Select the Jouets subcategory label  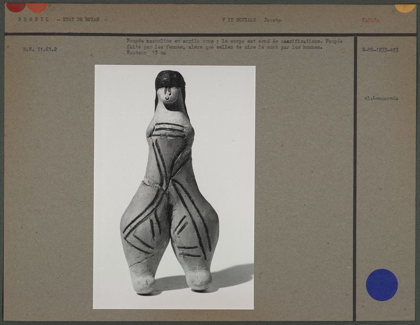point(272,20)
